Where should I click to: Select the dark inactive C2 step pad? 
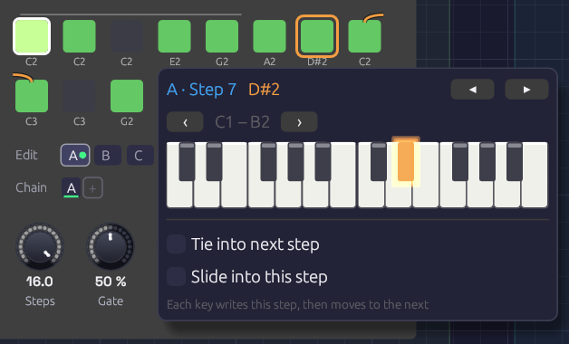(127, 36)
